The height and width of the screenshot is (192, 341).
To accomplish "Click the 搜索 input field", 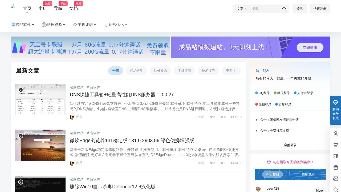I will (x=265, y=9).
